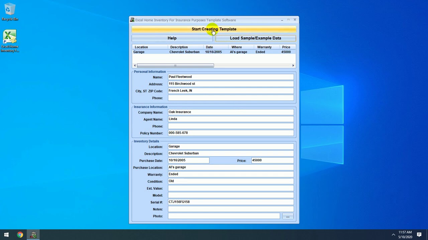Click Al's garage table cell
Image resolution: width=428 pixels, height=240 pixels.
point(238,52)
